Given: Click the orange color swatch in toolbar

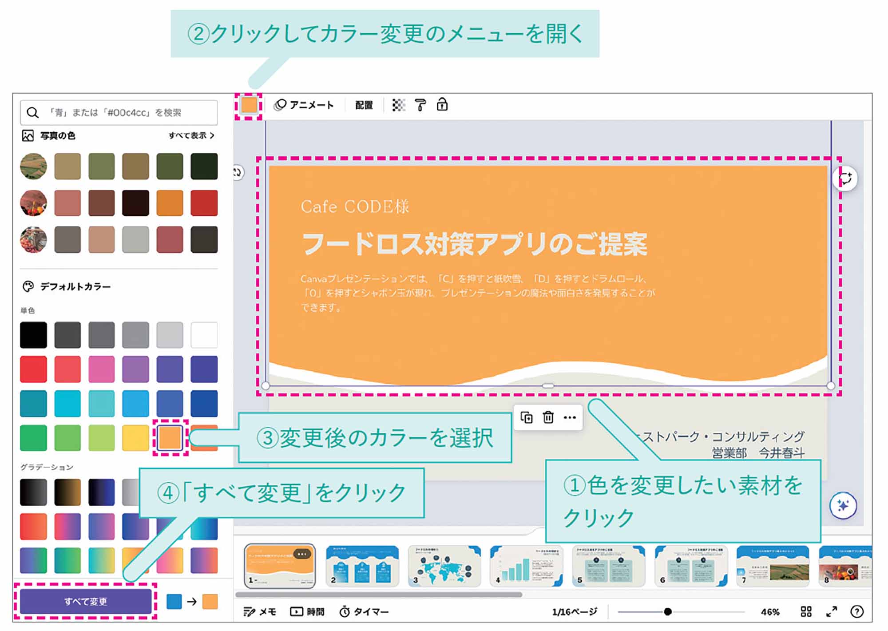Looking at the screenshot, I should pos(249,106).
